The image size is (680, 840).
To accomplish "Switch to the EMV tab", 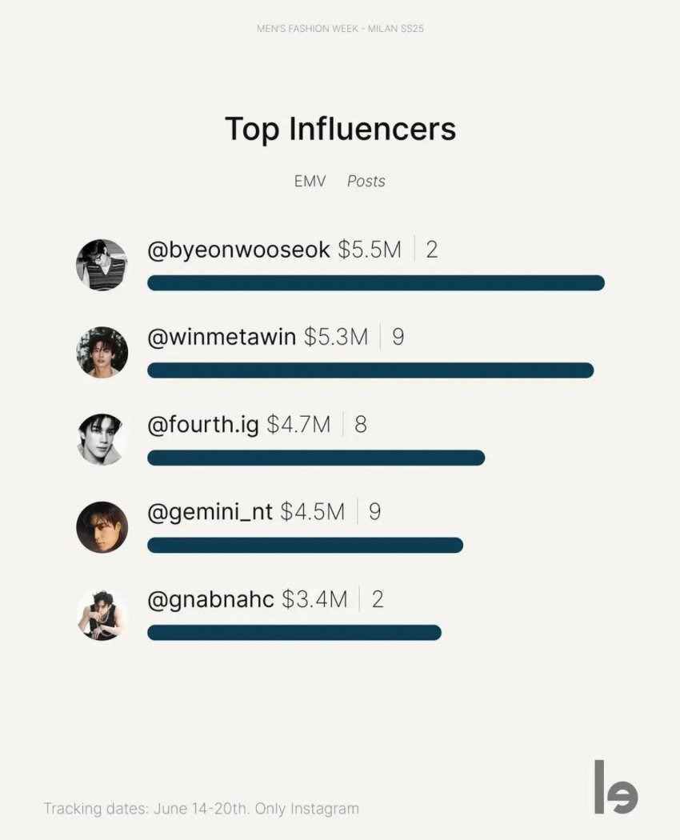I will (x=310, y=181).
